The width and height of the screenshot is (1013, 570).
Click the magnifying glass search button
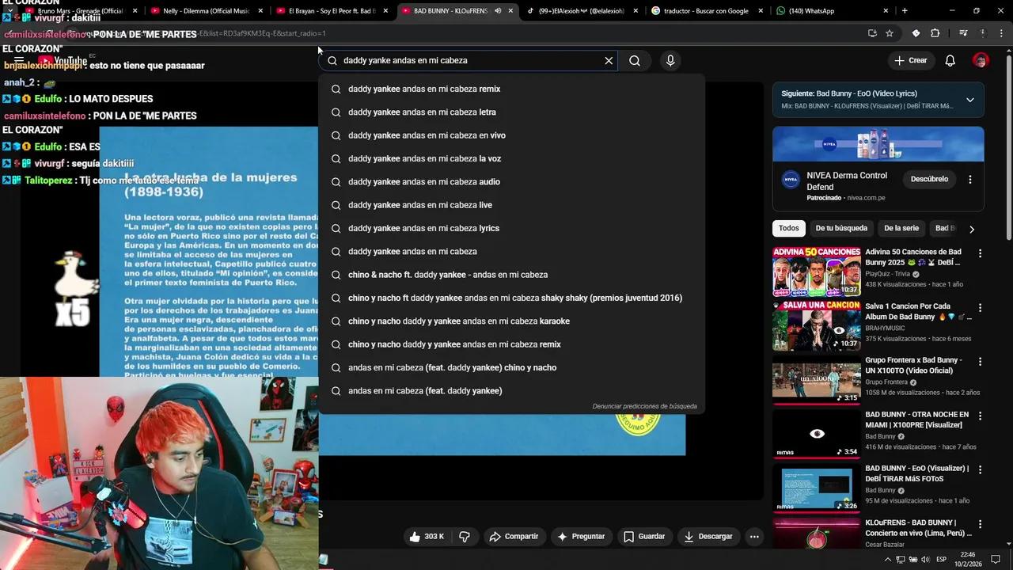point(635,60)
